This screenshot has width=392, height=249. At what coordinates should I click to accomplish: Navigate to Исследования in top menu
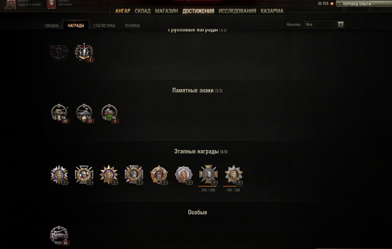237,11
